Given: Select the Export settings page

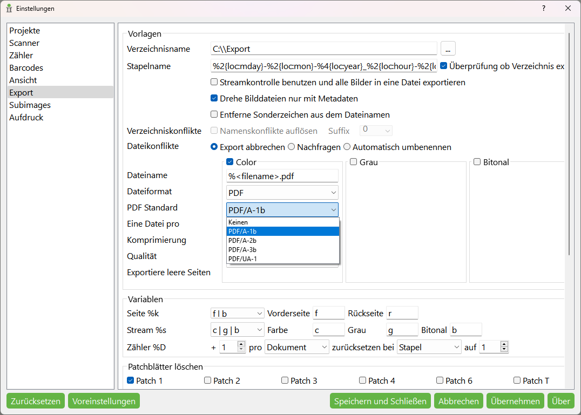Looking at the screenshot, I should [x=60, y=92].
